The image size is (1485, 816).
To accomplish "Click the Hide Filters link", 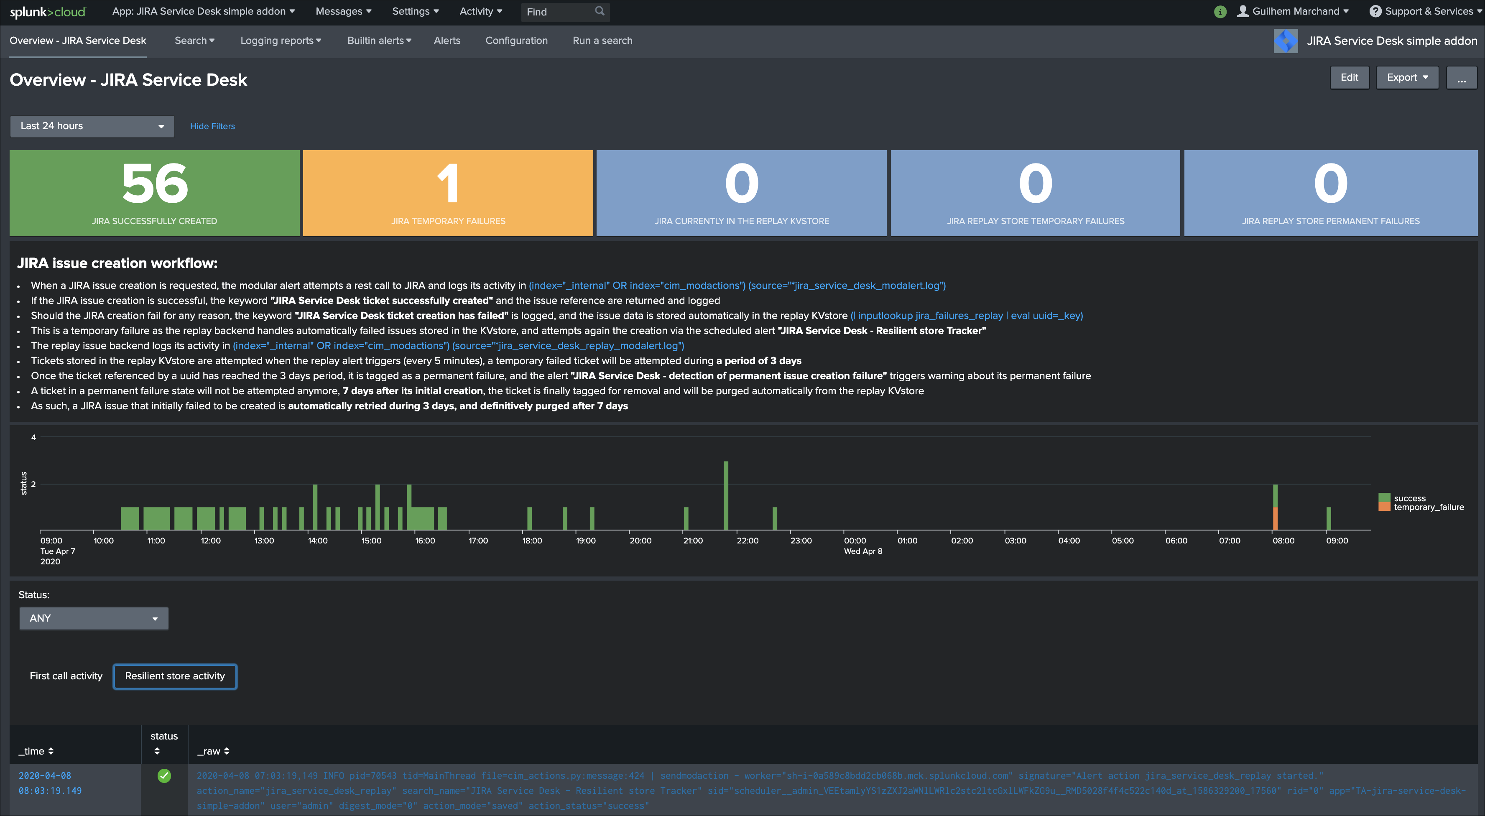I will click(x=213, y=126).
